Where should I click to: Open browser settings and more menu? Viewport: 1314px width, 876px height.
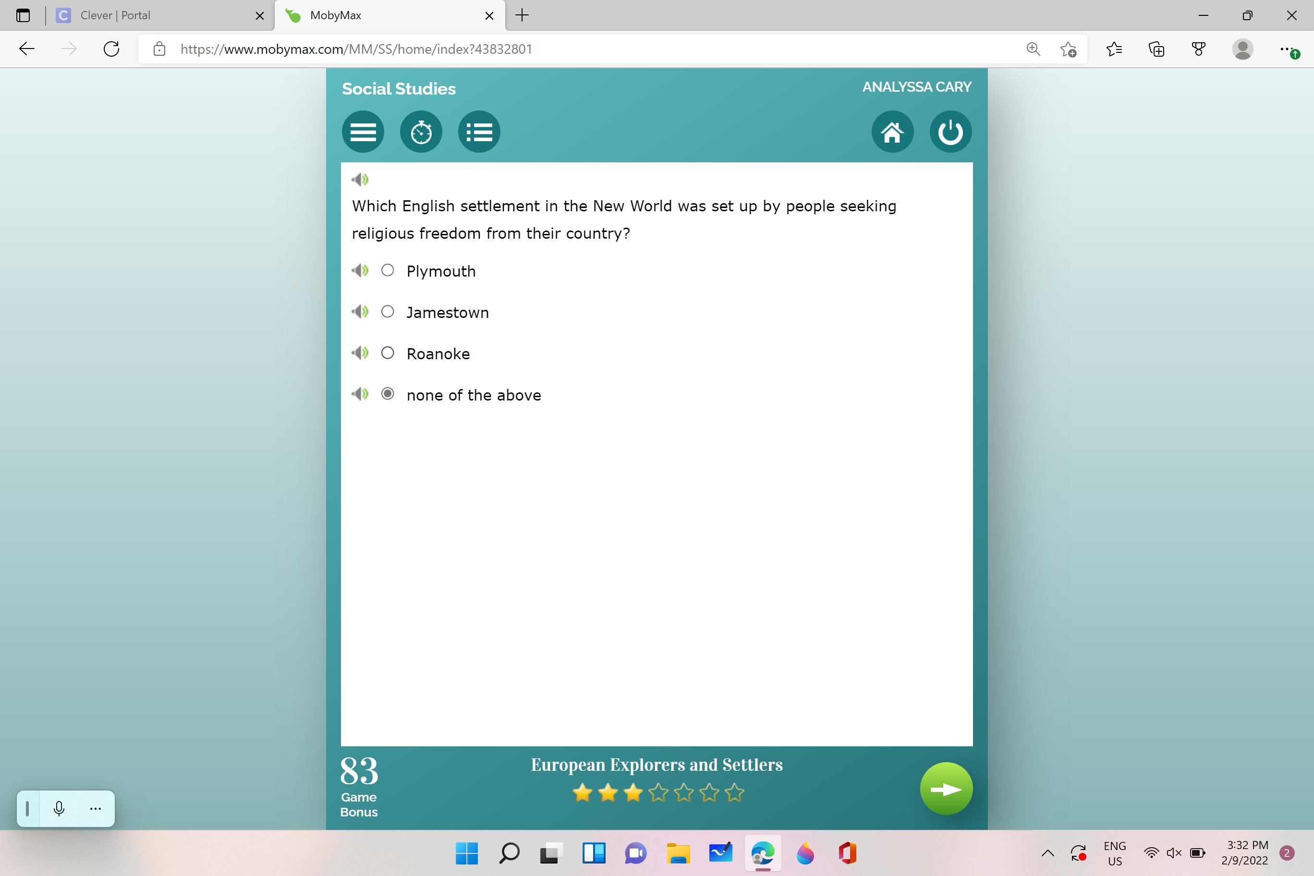[x=1286, y=49]
